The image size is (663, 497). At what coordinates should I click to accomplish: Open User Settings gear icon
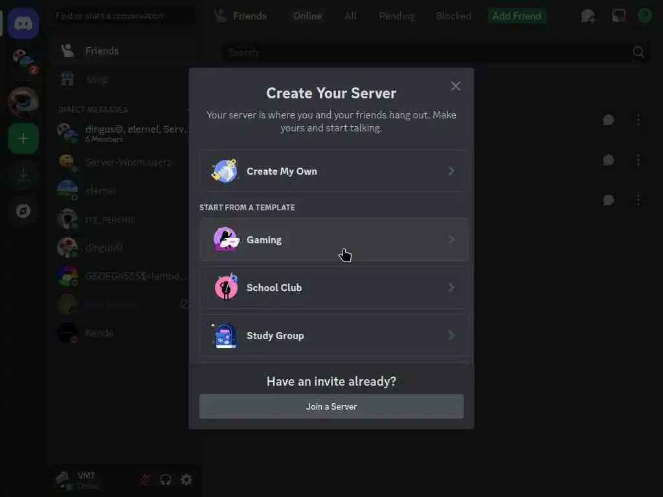186,480
